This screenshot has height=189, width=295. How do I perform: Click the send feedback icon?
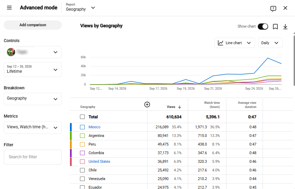(x=273, y=8)
